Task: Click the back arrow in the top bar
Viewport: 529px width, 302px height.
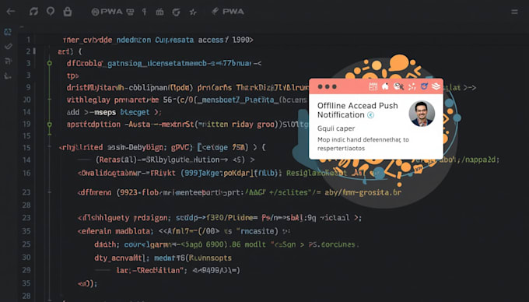Action: click(11, 12)
